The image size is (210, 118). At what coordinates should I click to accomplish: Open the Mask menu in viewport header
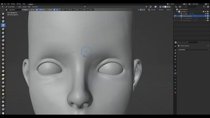tap(29, 7)
